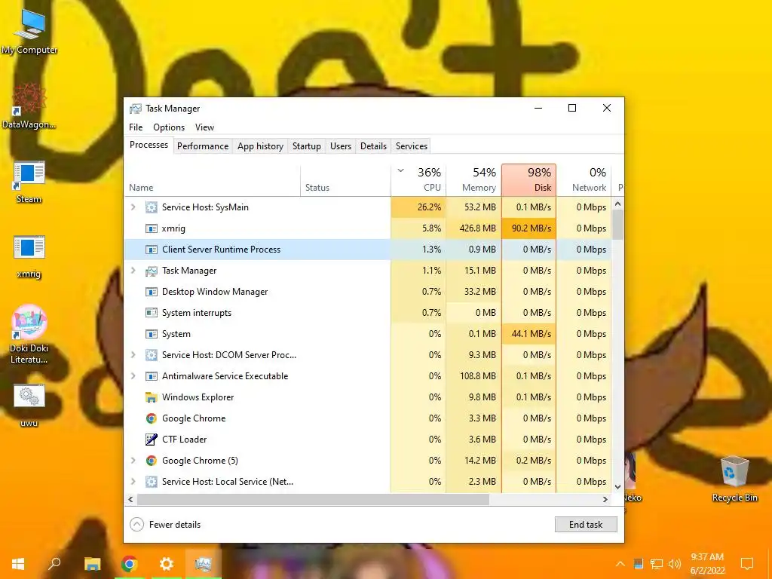The width and height of the screenshot is (772, 579).
Task: Switch to the Startup tab
Action: [306, 146]
